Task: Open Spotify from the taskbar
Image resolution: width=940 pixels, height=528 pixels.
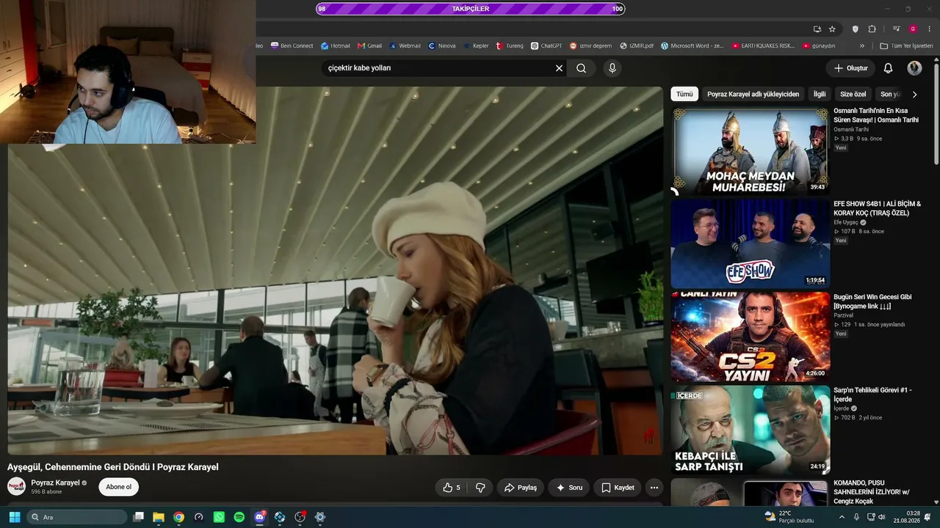Action: coord(239,517)
